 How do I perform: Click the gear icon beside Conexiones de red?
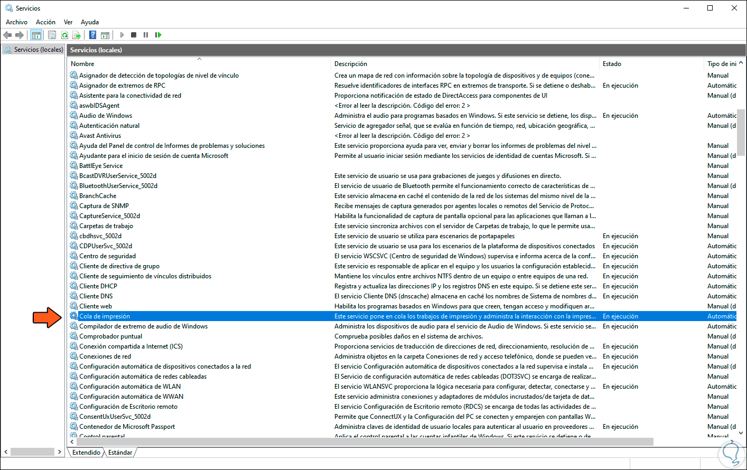coord(74,356)
